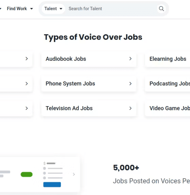Focus the Search for Talent field
Screen dimensions: 190x195
tap(111, 9)
